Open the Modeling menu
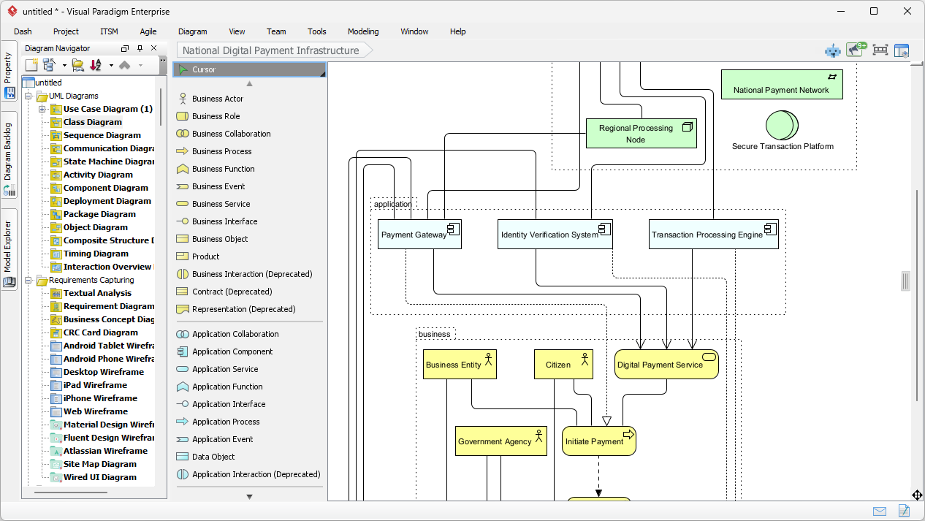The width and height of the screenshot is (925, 521). point(363,31)
